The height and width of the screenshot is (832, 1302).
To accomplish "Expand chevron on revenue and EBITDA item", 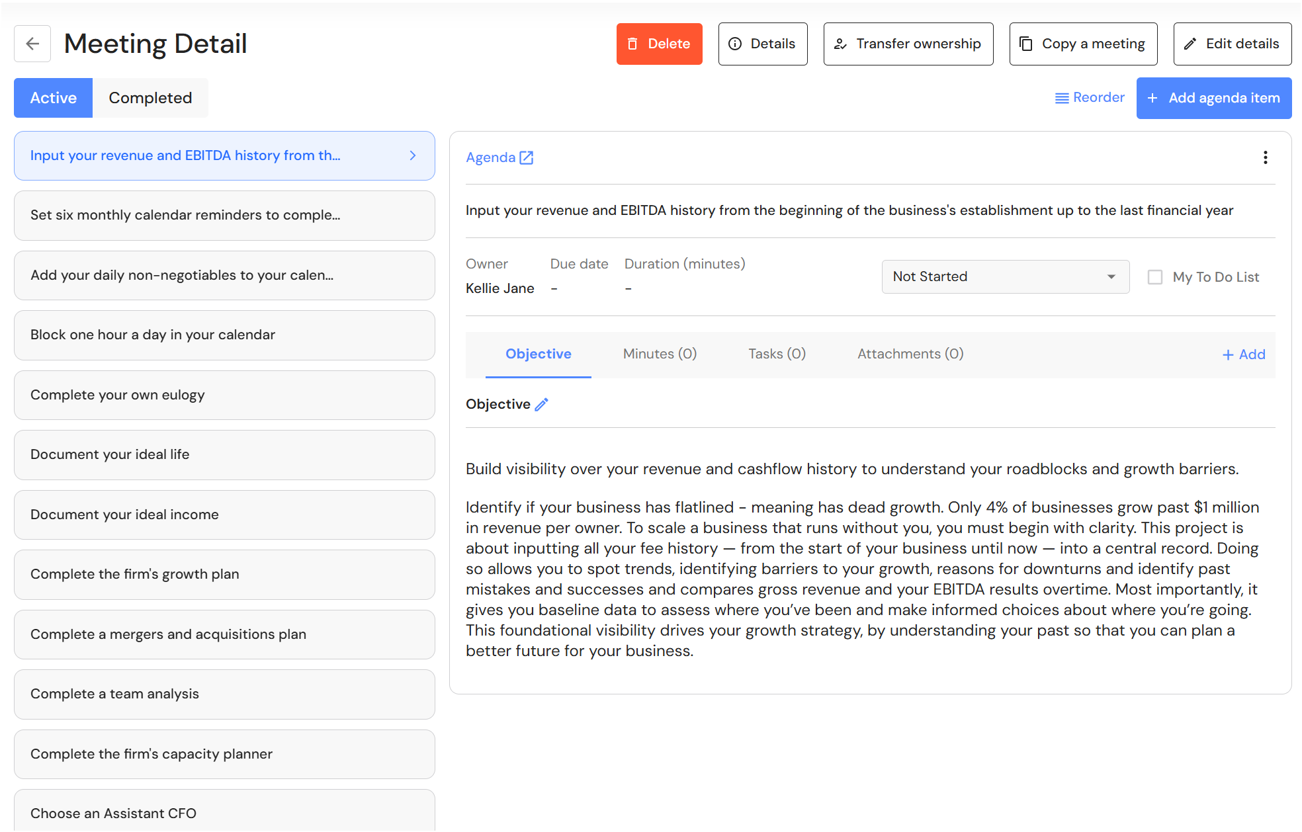I will point(413,155).
